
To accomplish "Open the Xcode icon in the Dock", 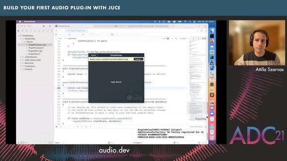I will [212, 68].
